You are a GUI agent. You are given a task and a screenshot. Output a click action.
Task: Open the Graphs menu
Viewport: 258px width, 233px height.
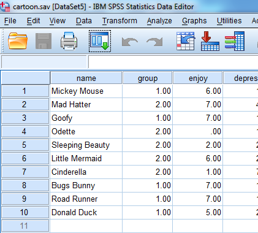[x=194, y=21]
